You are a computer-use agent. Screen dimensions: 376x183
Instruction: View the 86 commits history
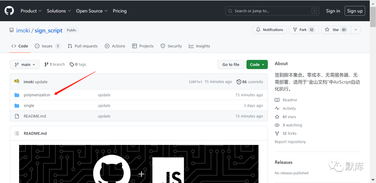[250, 82]
